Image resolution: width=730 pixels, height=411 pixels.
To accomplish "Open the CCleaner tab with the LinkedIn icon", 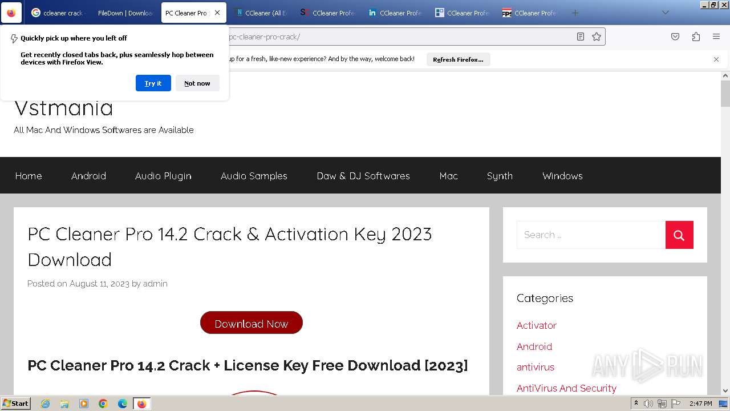I will (x=395, y=13).
